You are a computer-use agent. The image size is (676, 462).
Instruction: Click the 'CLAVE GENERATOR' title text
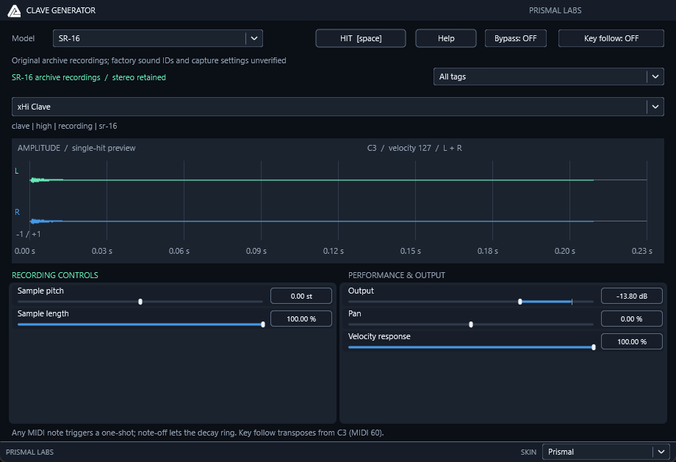point(61,10)
